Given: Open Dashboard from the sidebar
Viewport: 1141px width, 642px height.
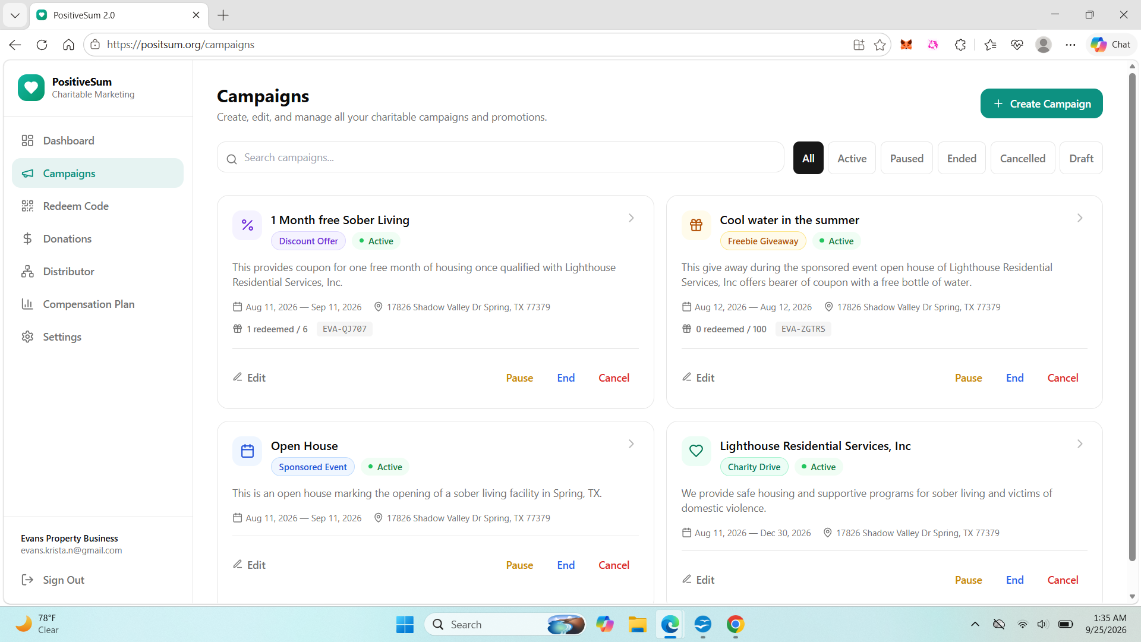Looking at the screenshot, I should pyautogui.click(x=97, y=141).
